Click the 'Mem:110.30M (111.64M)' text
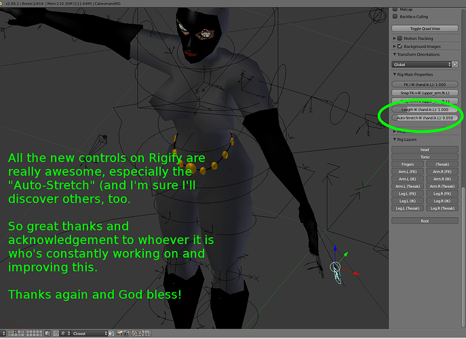Screen dimensions: 466x339 click(x=69, y=3)
